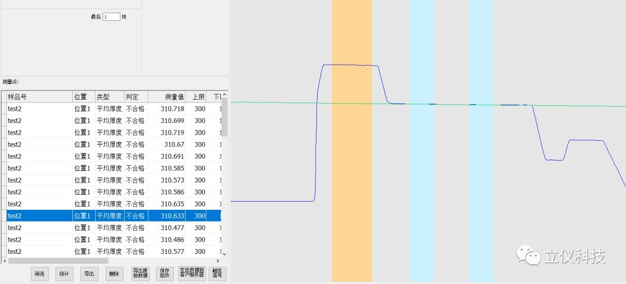Select the row with measured value 310.67
This screenshot has width=626, height=284.
point(116,144)
